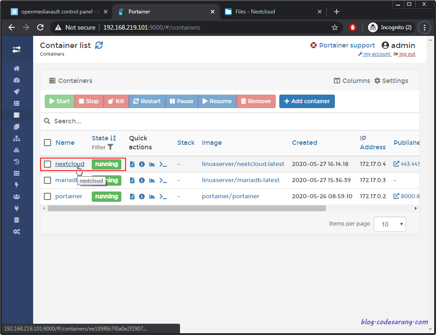Open my account link

(x=374, y=54)
